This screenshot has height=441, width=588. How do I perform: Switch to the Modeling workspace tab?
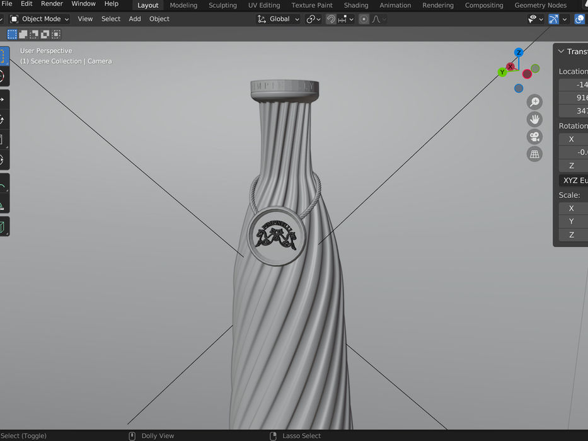point(183,5)
